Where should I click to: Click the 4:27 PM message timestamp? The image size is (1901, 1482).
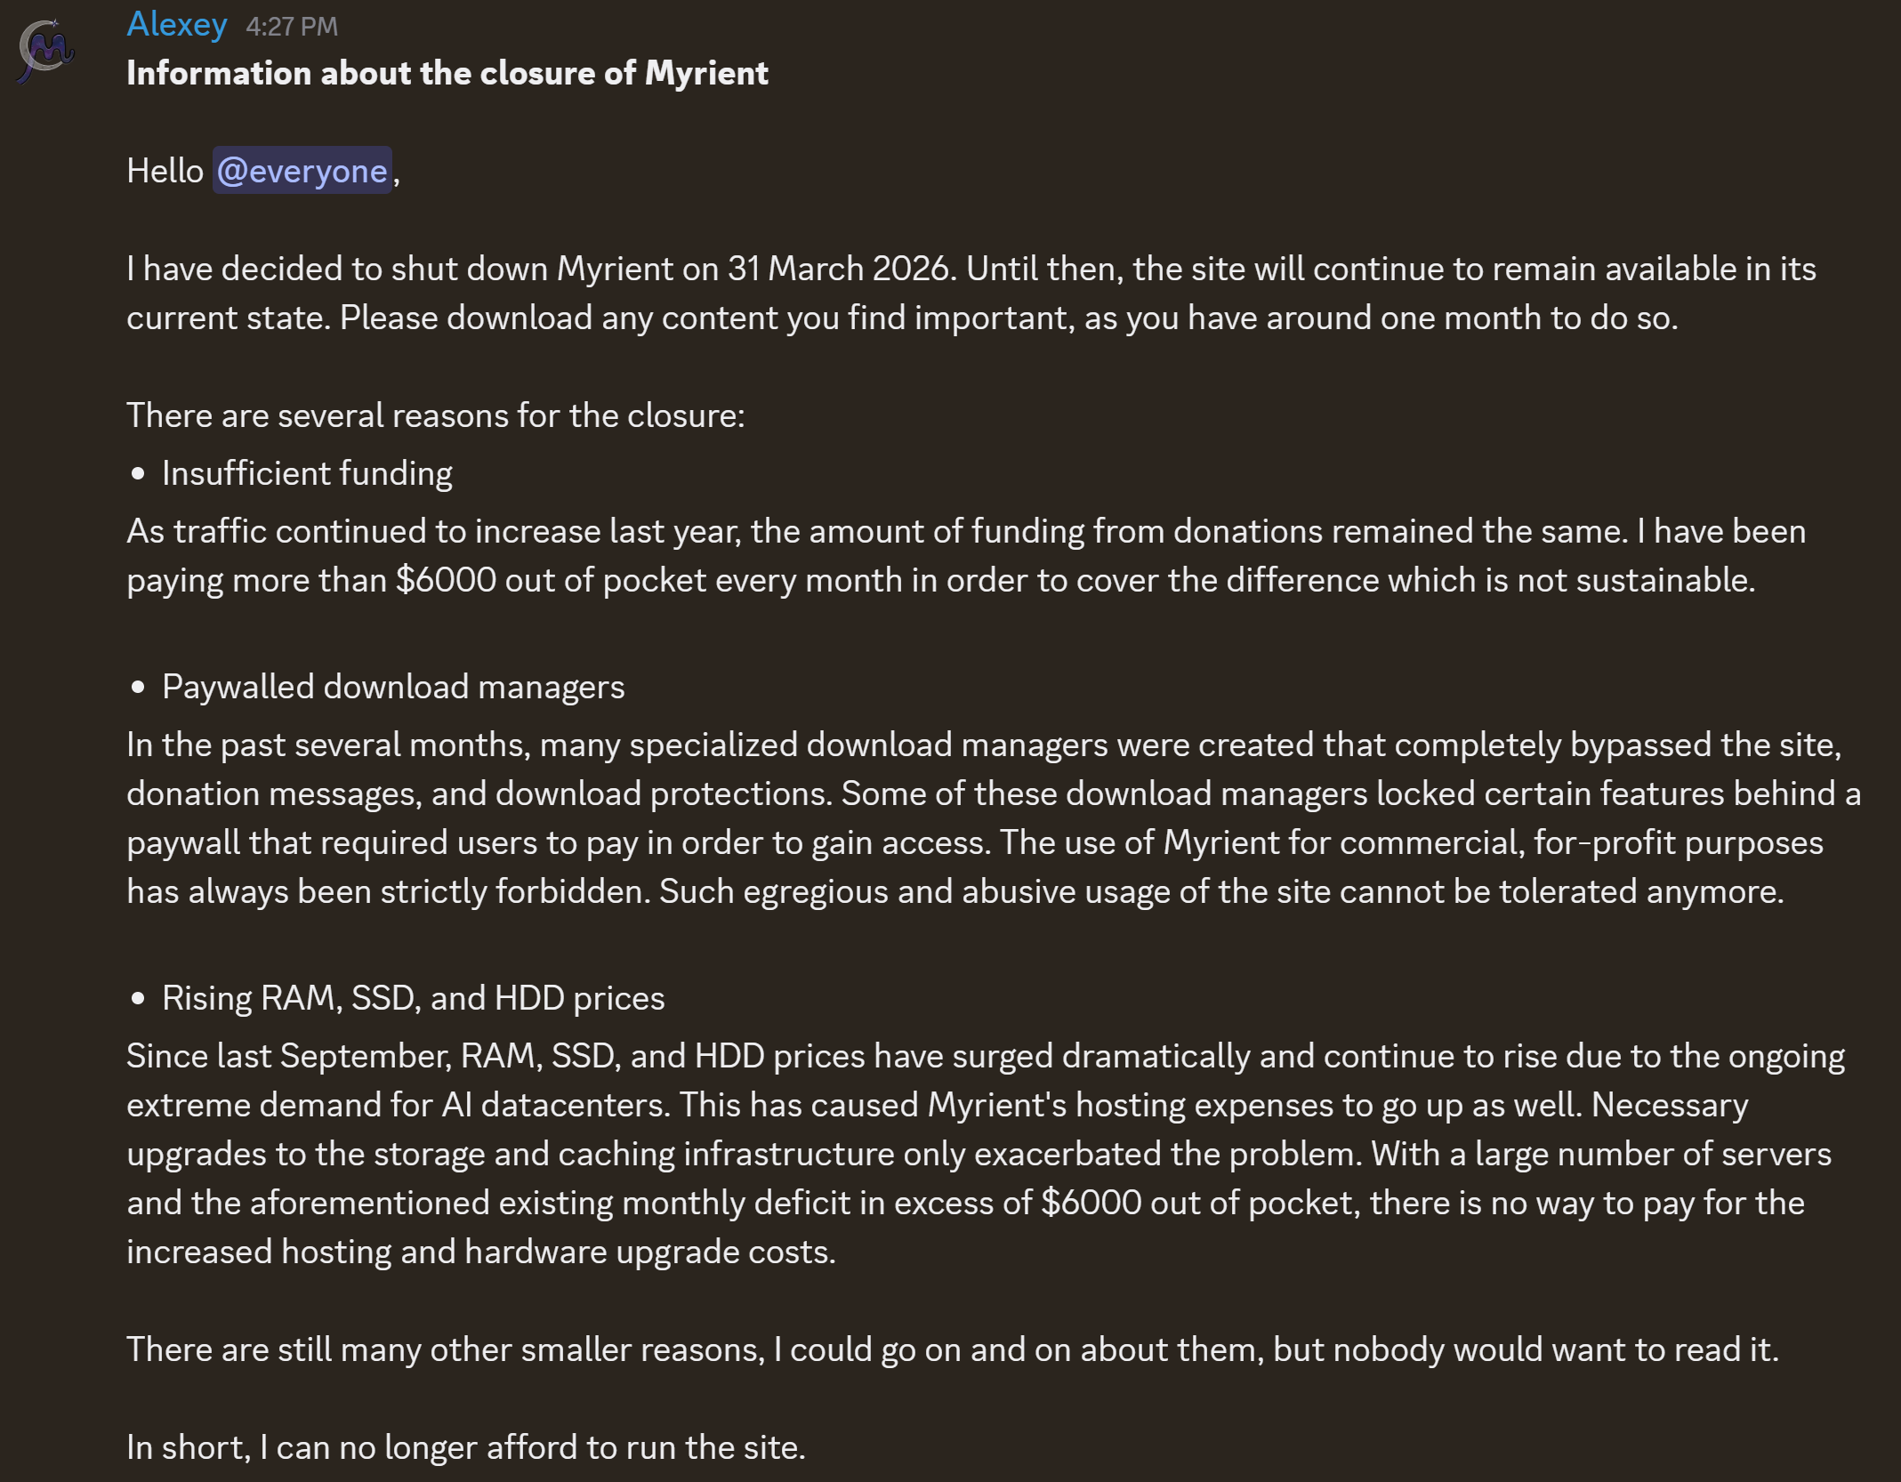[x=292, y=27]
